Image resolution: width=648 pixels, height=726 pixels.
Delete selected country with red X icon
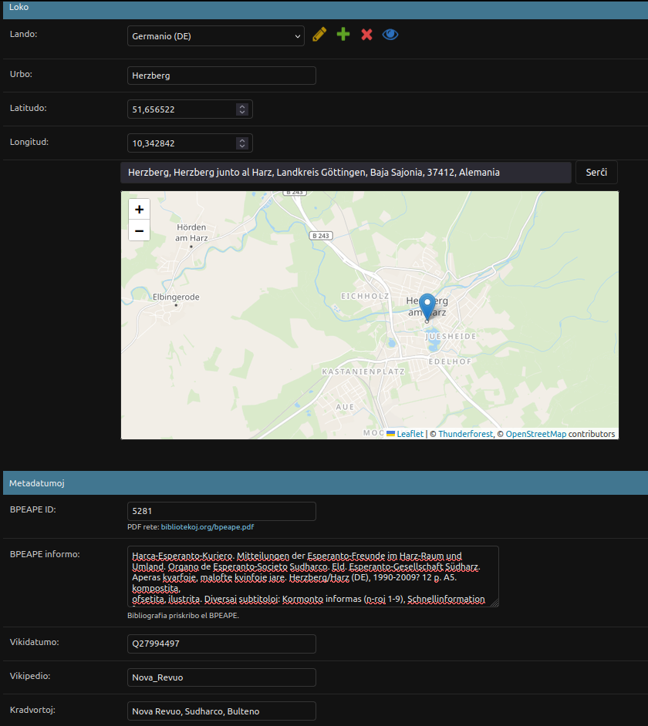coord(366,35)
